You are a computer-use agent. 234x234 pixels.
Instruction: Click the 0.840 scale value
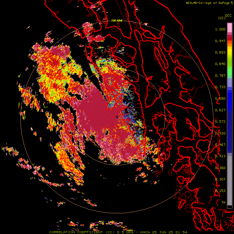click(x=220, y=64)
